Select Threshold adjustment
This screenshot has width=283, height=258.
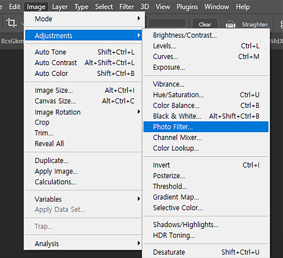(206, 186)
